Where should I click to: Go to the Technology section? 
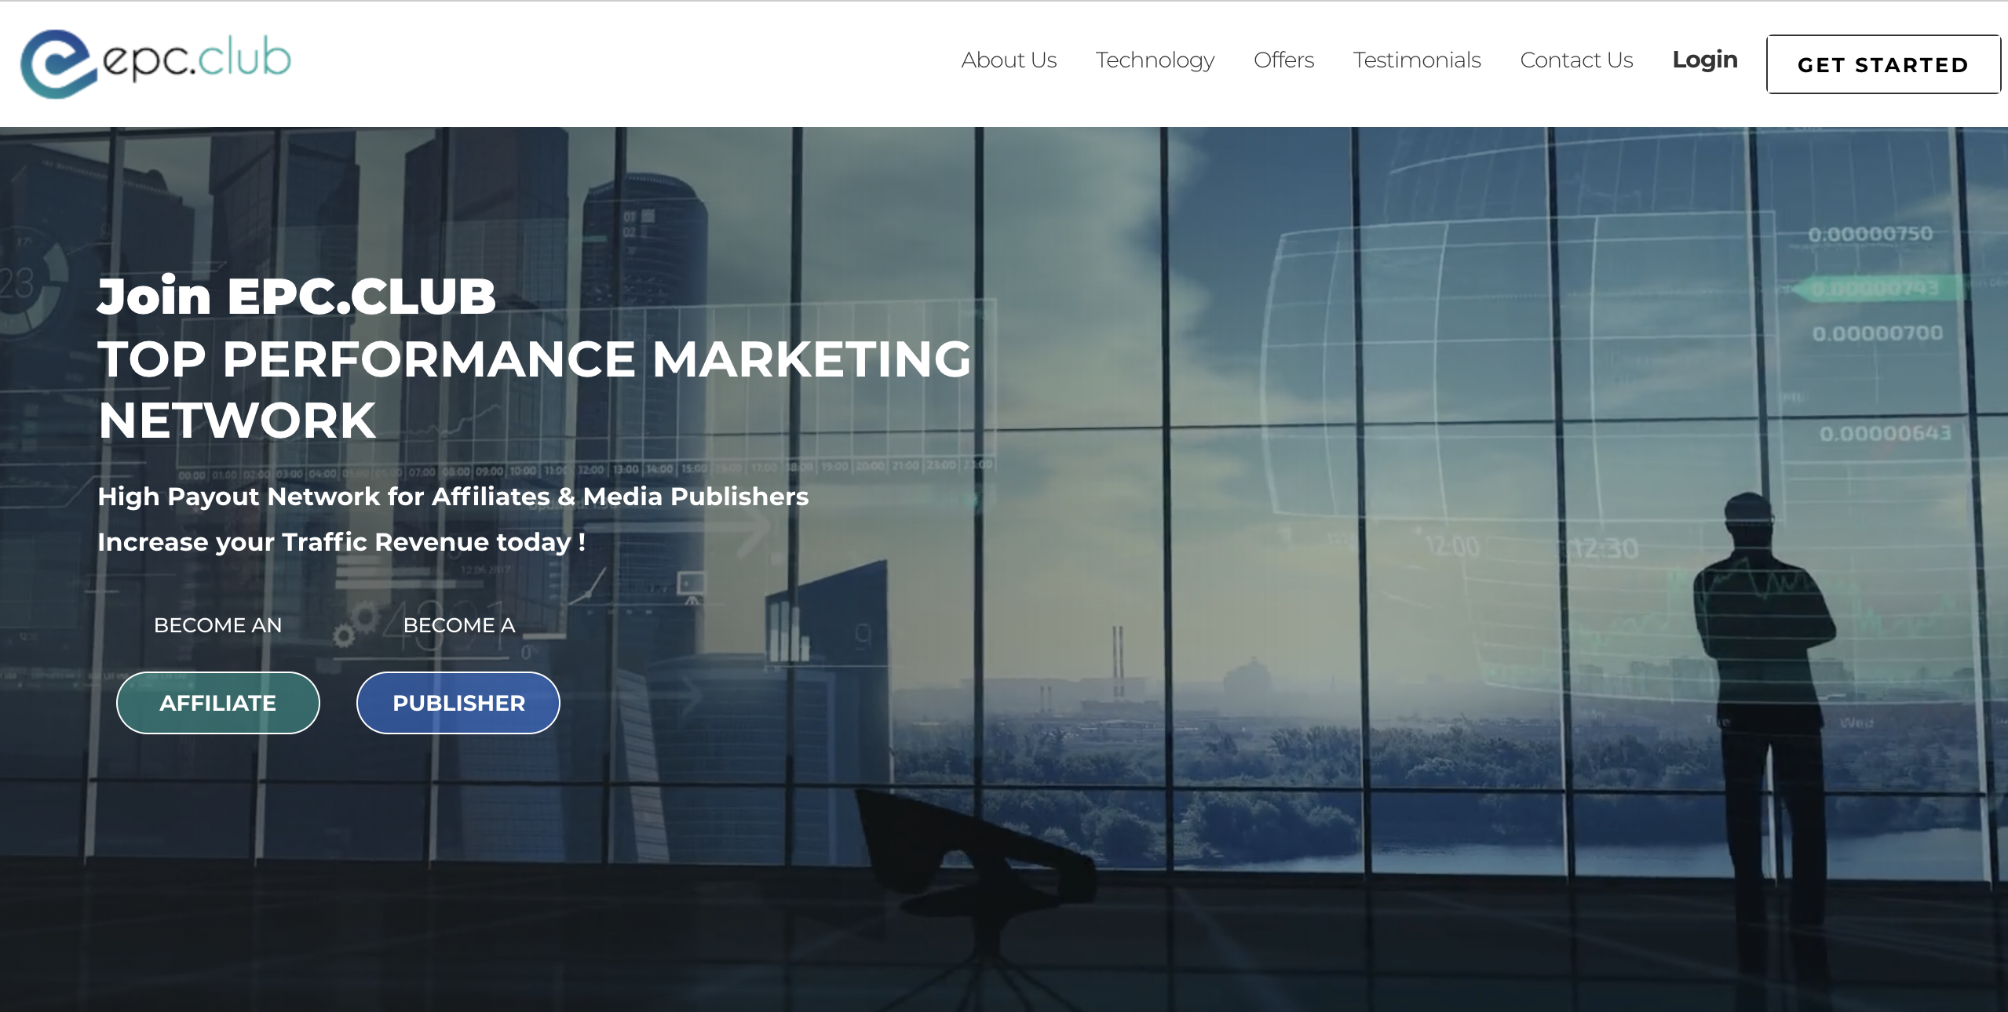[1155, 61]
